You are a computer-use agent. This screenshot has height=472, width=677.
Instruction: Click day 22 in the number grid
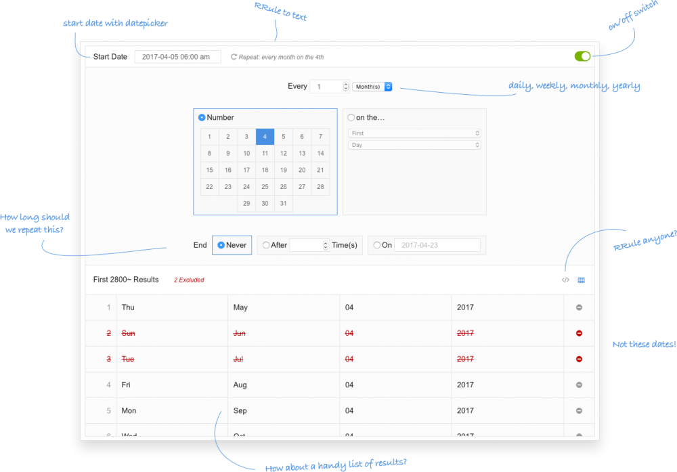click(x=209, y=186)
